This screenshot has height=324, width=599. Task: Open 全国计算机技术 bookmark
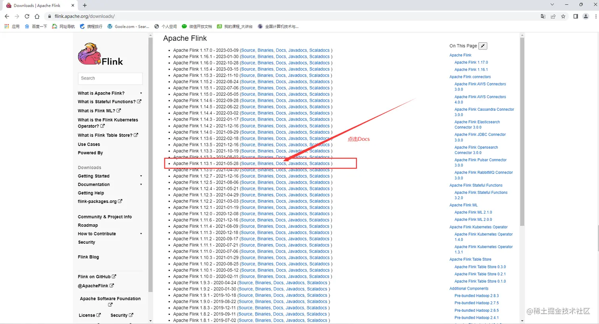click(278, 27)
